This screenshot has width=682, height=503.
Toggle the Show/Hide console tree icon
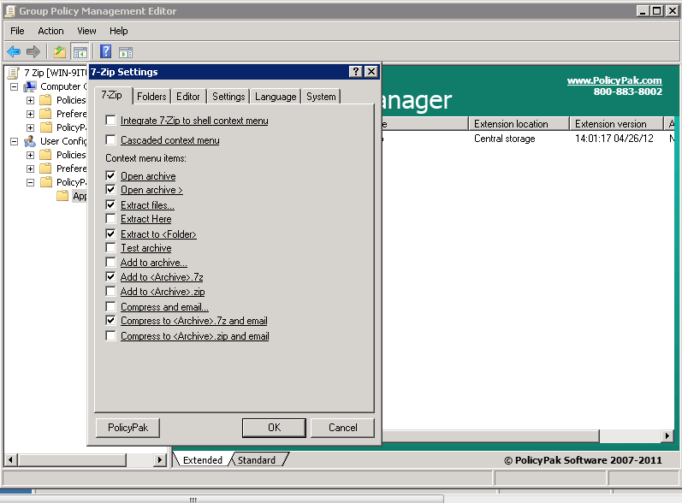80,52
